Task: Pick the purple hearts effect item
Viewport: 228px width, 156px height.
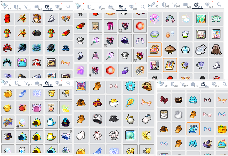Action: (80, 70)
